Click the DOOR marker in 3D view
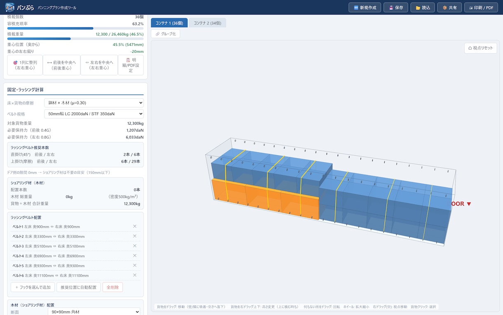Viewport: 503px width, 315px height. 461,204
